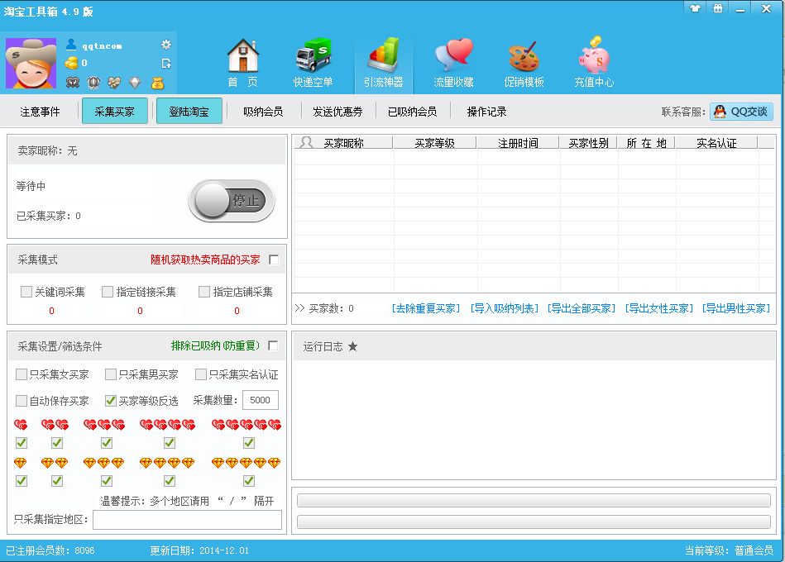Sort by 注册时间 column header

tap(518, 143)
